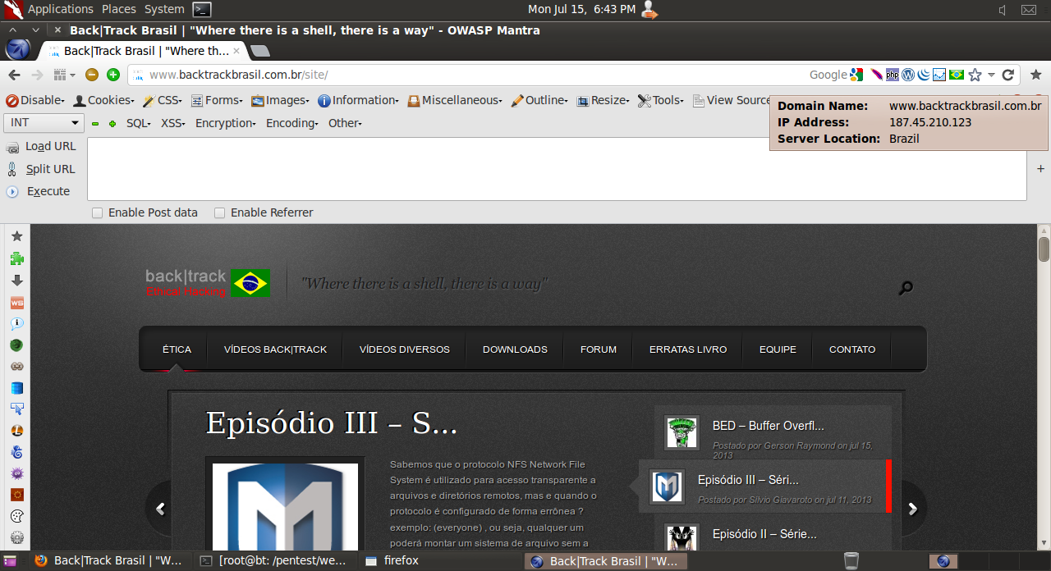Open the SQL dropdown in HackBar
The height and width of the screenshot is (571, 1051).
pos(139,123)
